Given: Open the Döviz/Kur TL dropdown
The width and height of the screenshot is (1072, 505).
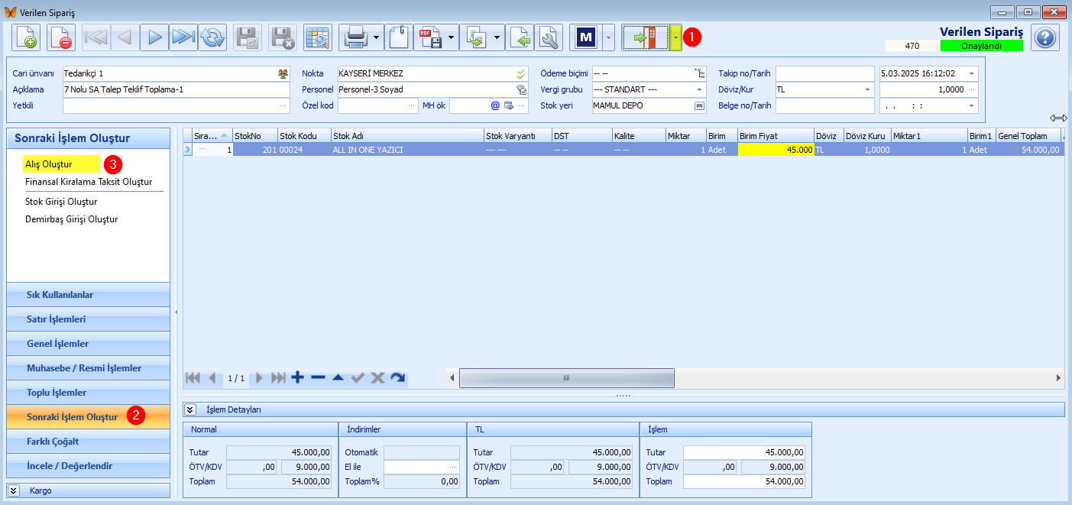Looking at the screenshot, I should pos(868,89).
